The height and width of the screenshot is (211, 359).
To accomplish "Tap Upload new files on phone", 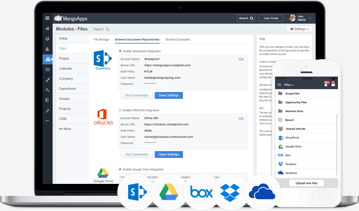I will (306, 183).
